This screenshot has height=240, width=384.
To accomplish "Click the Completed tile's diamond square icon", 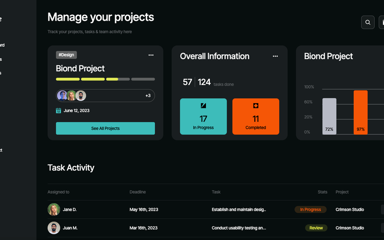I will (256, 106).
